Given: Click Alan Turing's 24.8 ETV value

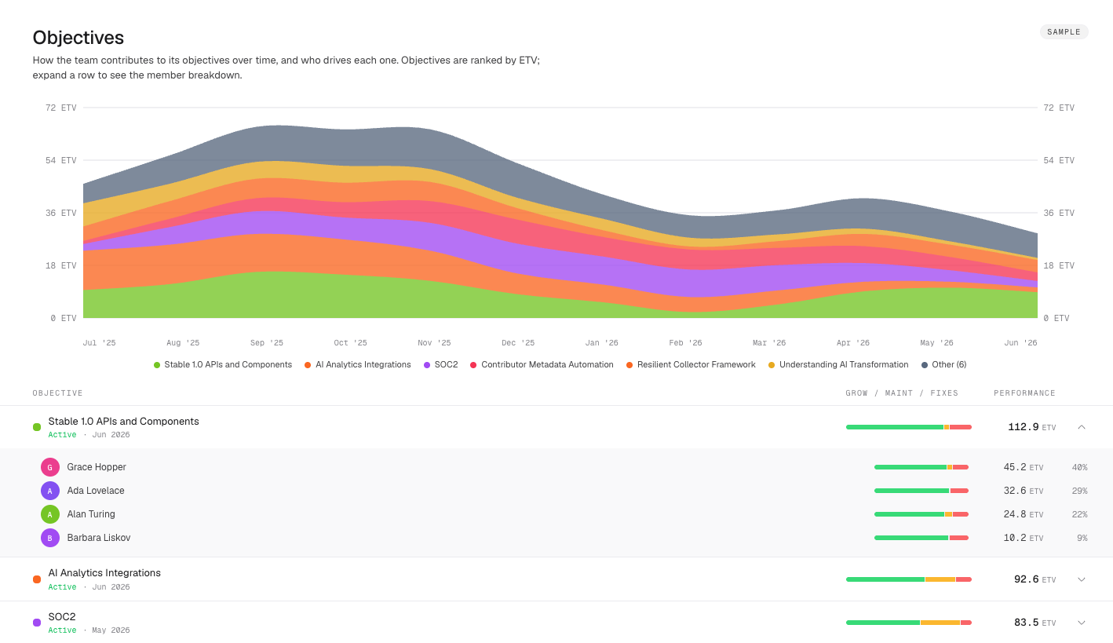Looking at the screenshot, I should (1024, 514).
